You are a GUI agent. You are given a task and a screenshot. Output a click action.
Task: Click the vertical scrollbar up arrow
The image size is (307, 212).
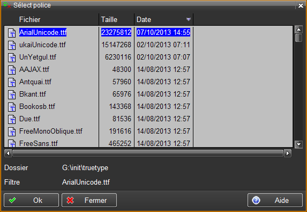[298, 30]
